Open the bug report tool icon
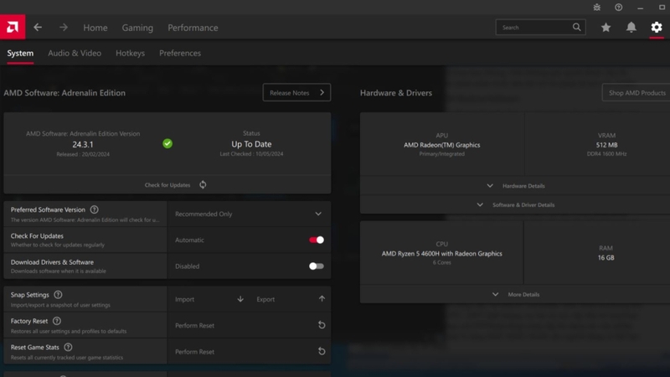The height and width of the screenshot is (377, 670). (x=597, y=8)
